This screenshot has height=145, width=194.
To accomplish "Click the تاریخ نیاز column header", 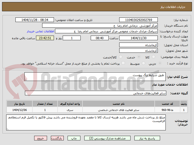I will (x=20, y=104).
